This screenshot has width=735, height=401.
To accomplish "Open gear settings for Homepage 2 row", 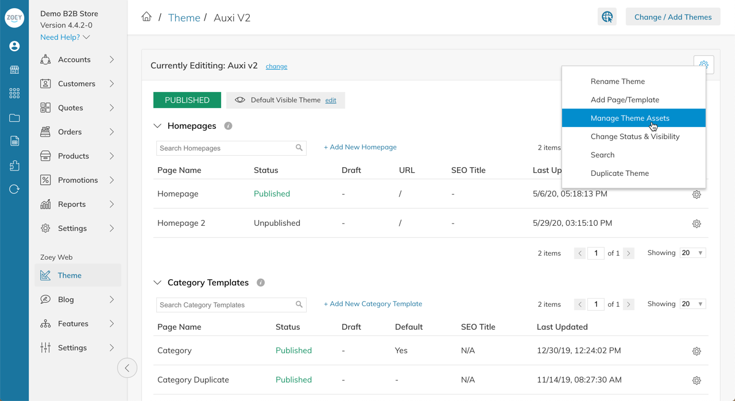I will point(697,223).
